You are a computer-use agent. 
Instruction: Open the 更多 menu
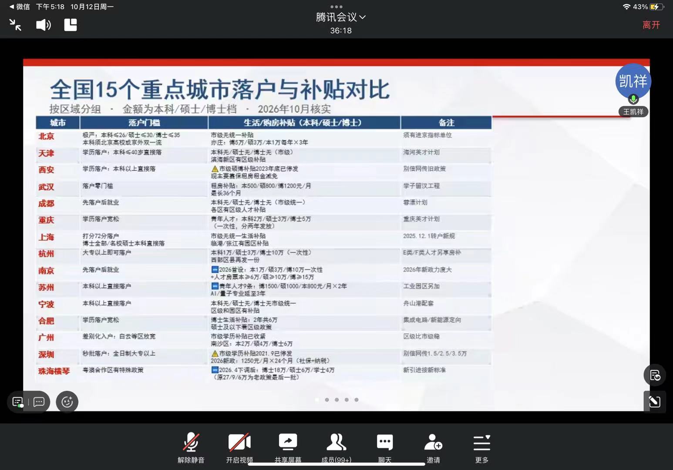(482, 448)
